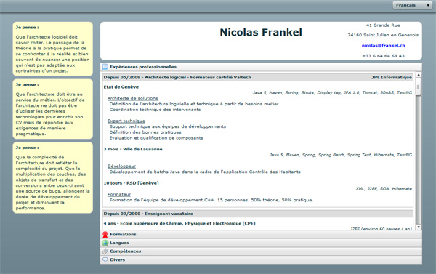Click the '3 mois - Ville de Lausanne' heading

click(133, 149)
